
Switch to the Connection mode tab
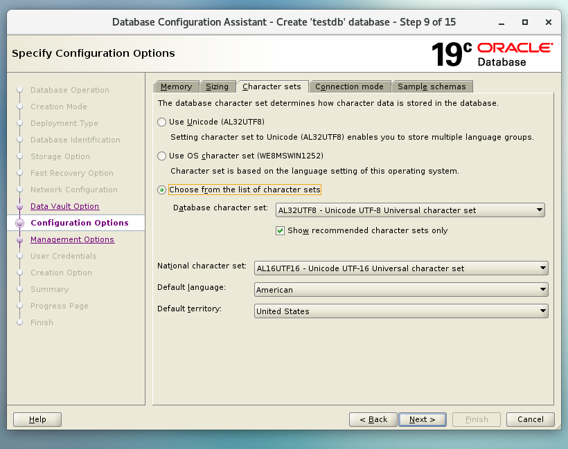click(349, 86)
